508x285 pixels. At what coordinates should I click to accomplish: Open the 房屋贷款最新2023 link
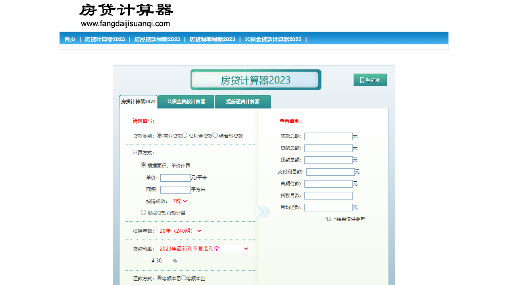[x=157, y=39]
